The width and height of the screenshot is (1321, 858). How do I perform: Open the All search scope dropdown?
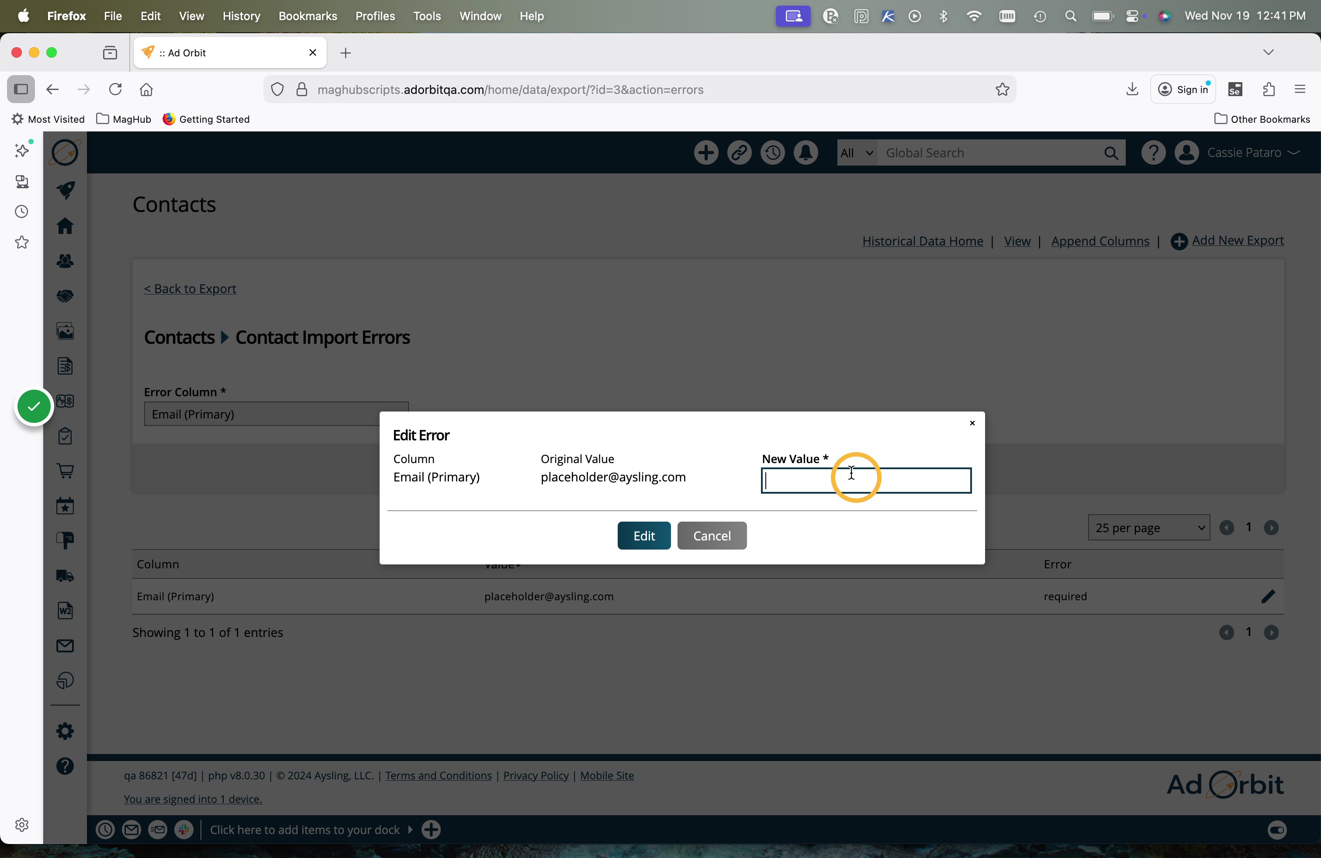point(857,152)
